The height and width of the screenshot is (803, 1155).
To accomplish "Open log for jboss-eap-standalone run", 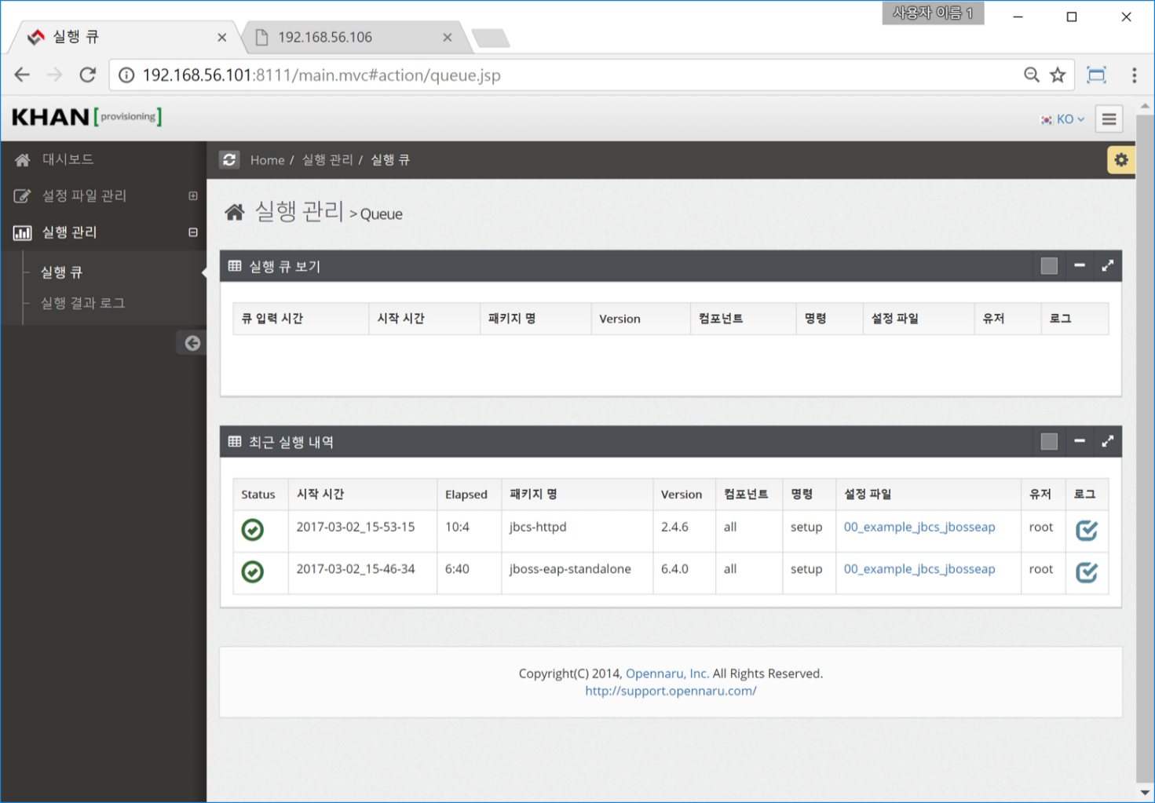I will [1086, 572].
